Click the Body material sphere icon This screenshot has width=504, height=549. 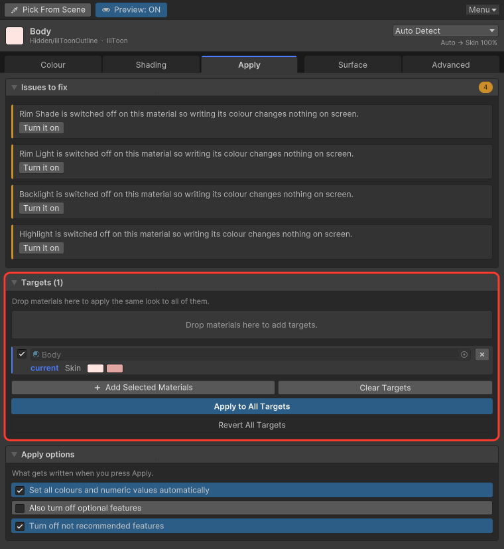pyautogui.click(x=36, y=354)
